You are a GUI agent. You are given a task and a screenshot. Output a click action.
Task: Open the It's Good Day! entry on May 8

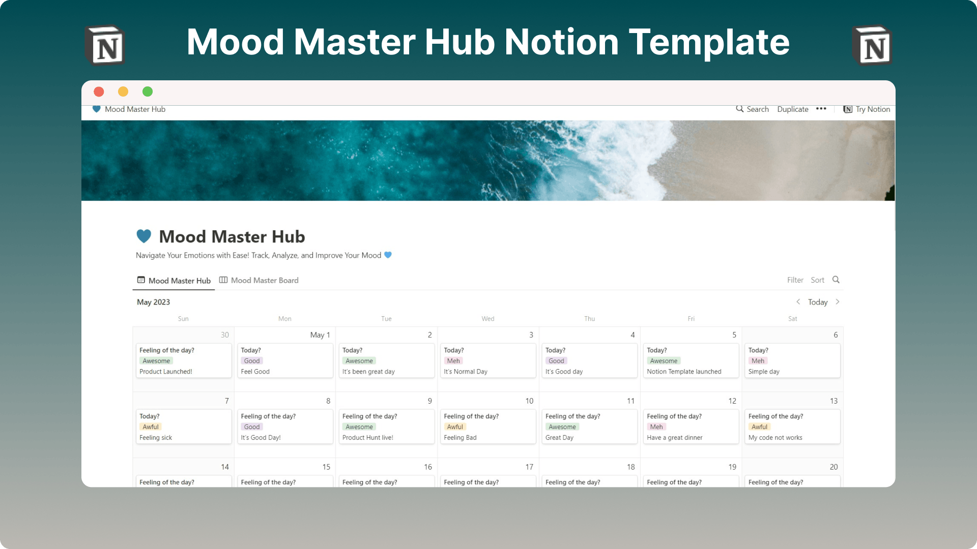point(285,427)
